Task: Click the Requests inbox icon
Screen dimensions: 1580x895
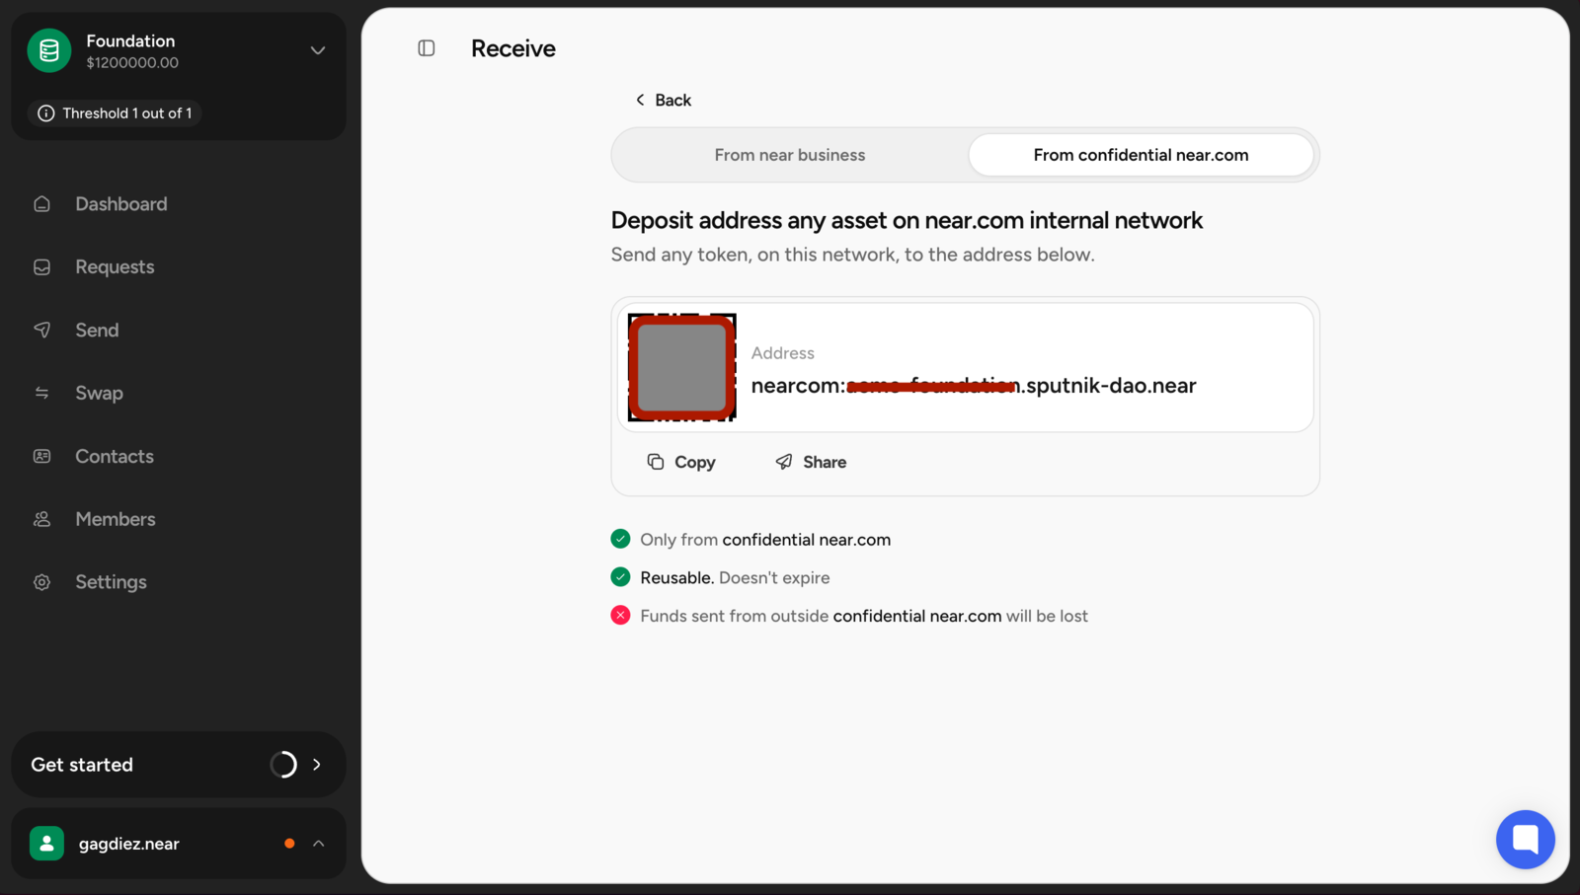Action: click(41, 267)
